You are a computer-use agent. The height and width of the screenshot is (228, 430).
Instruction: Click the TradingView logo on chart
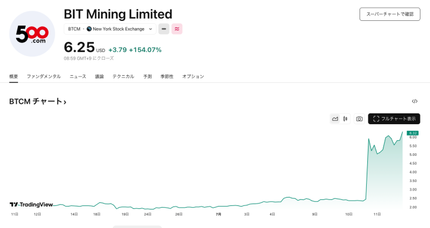click(31, 205)
